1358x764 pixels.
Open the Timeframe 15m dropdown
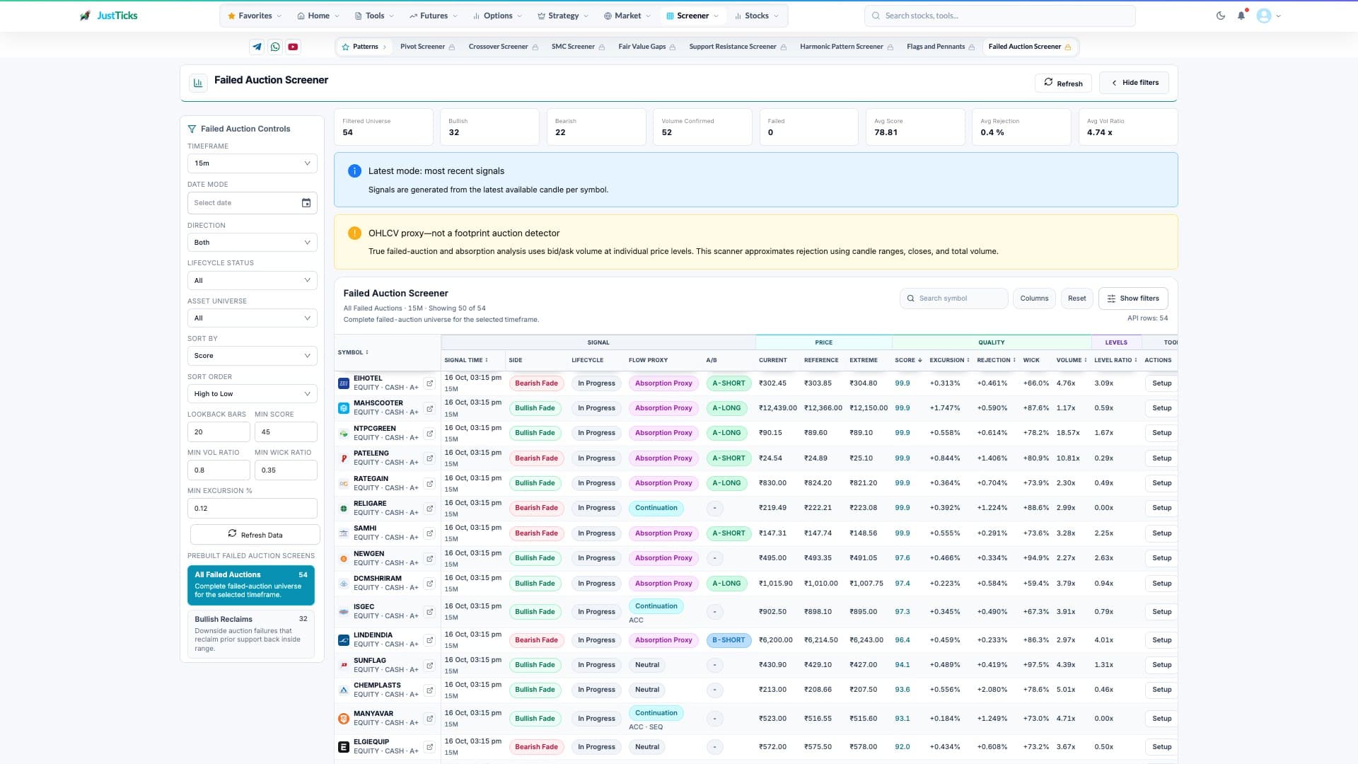253,163
